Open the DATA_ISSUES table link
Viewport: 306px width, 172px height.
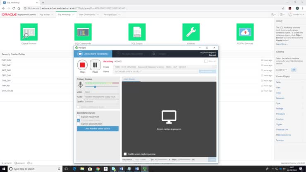[7, 91]
